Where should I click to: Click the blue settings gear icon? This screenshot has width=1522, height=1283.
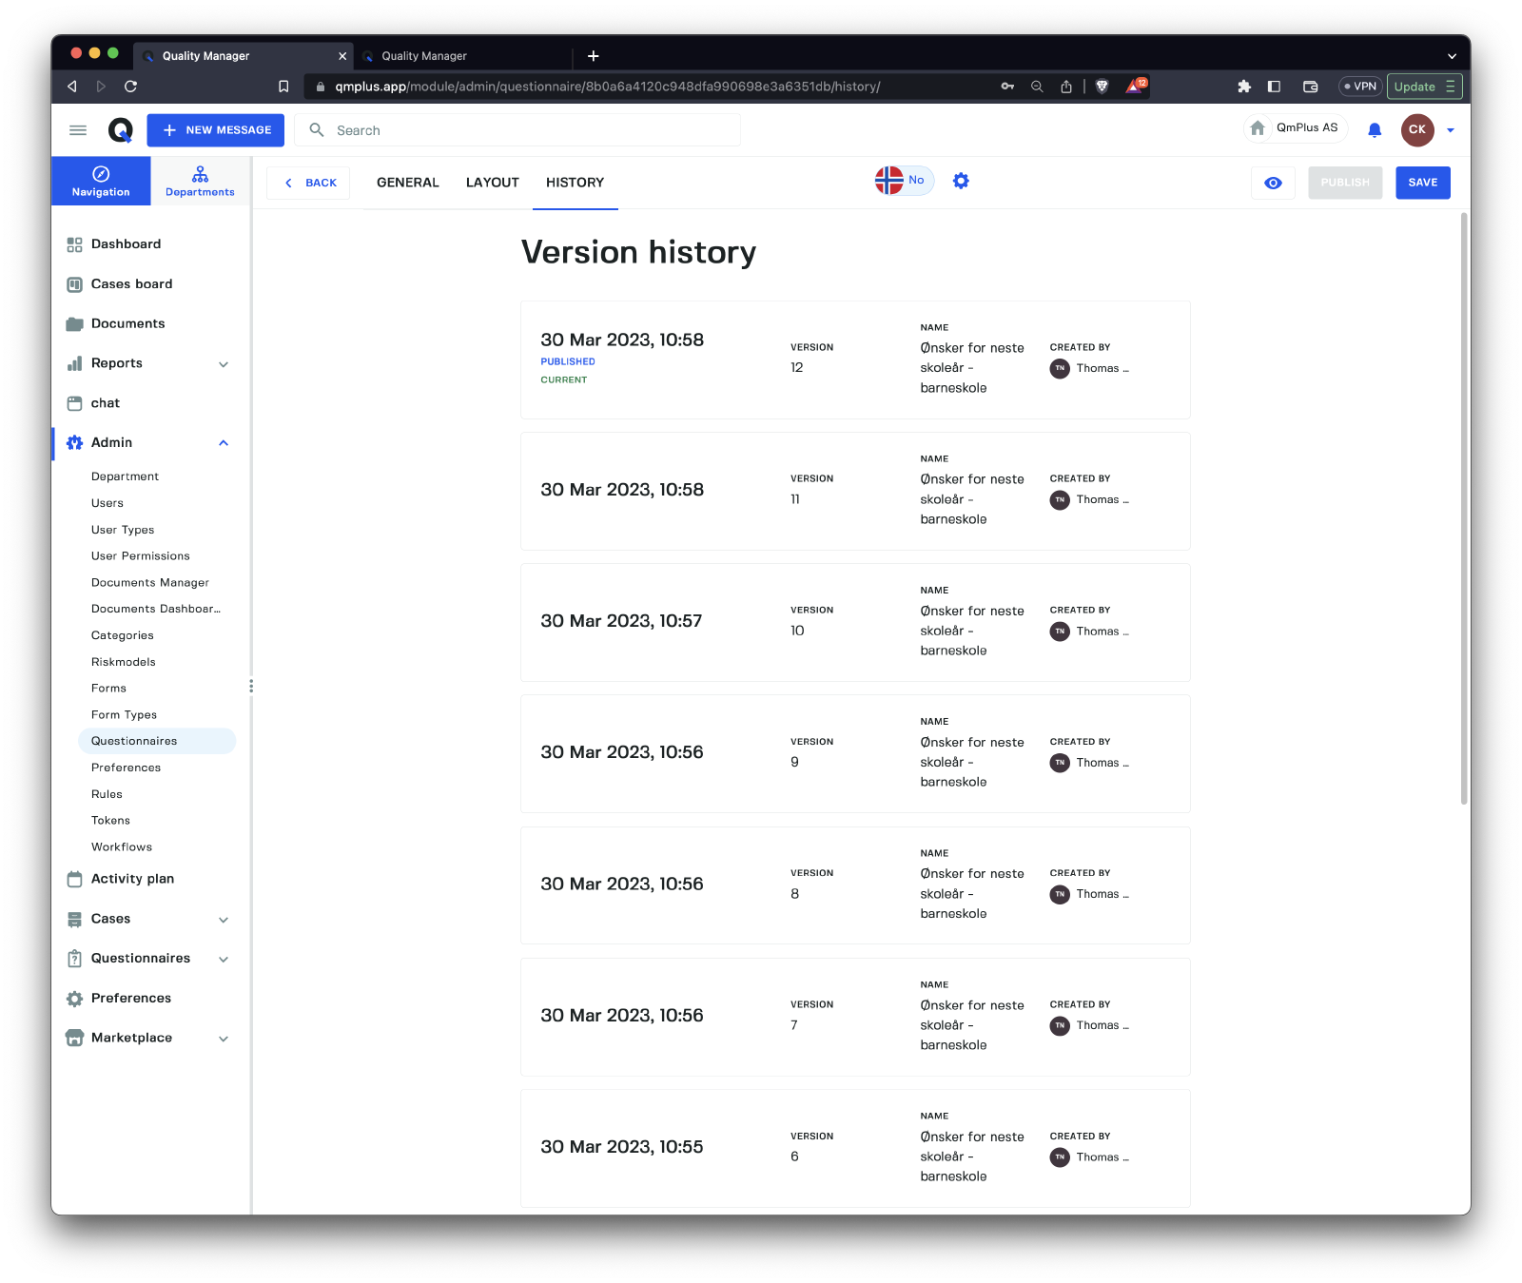[961, 181]
